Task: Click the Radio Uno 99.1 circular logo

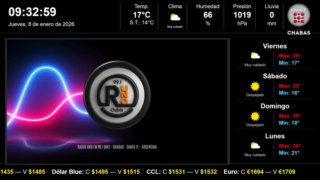Action: pyautogui.click(x=117, y=95)
